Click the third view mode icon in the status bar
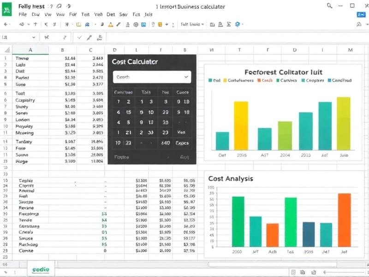The image size is (369, 277). (x=314, y=272)
